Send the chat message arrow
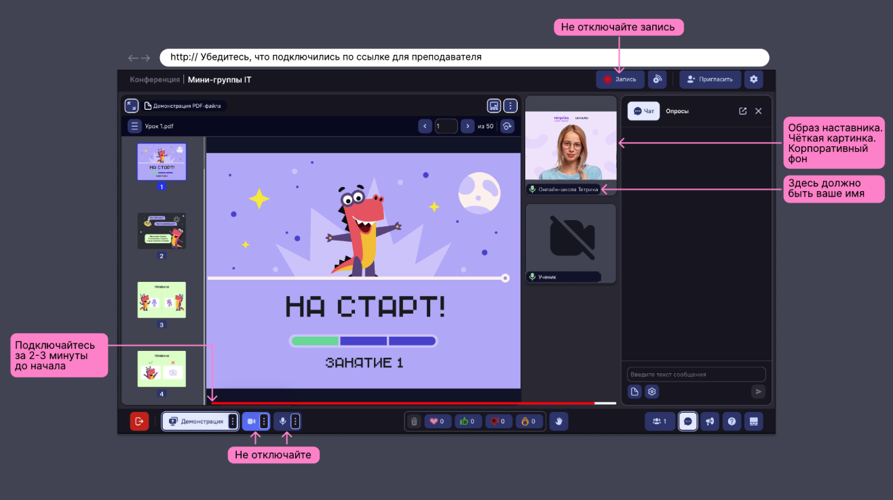893x500 pixels. tap(759, 392)
